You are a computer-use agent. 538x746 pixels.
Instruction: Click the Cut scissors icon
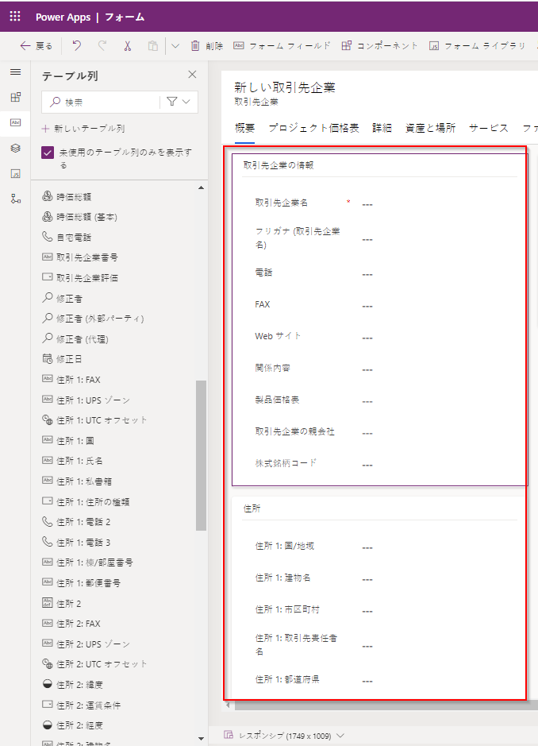[128, 45]
